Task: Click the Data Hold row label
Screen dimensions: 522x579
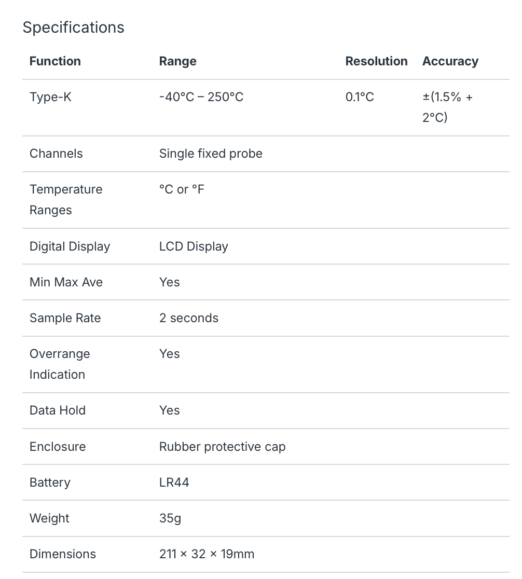Action: click(57, 410)
